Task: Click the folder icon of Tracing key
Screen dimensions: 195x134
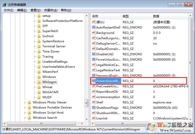Action: pos(39,57)
